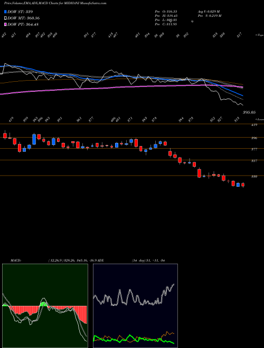
Task: Click the chart title for MIDHANI MunafaSutra.com
Action: (x=55, y=3)
